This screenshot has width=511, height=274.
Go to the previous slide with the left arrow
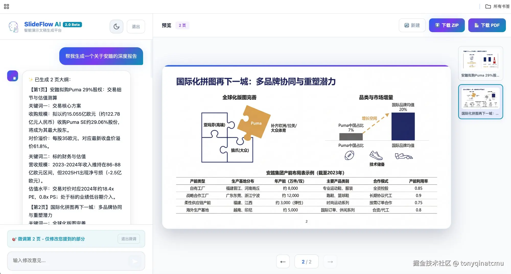283,261
